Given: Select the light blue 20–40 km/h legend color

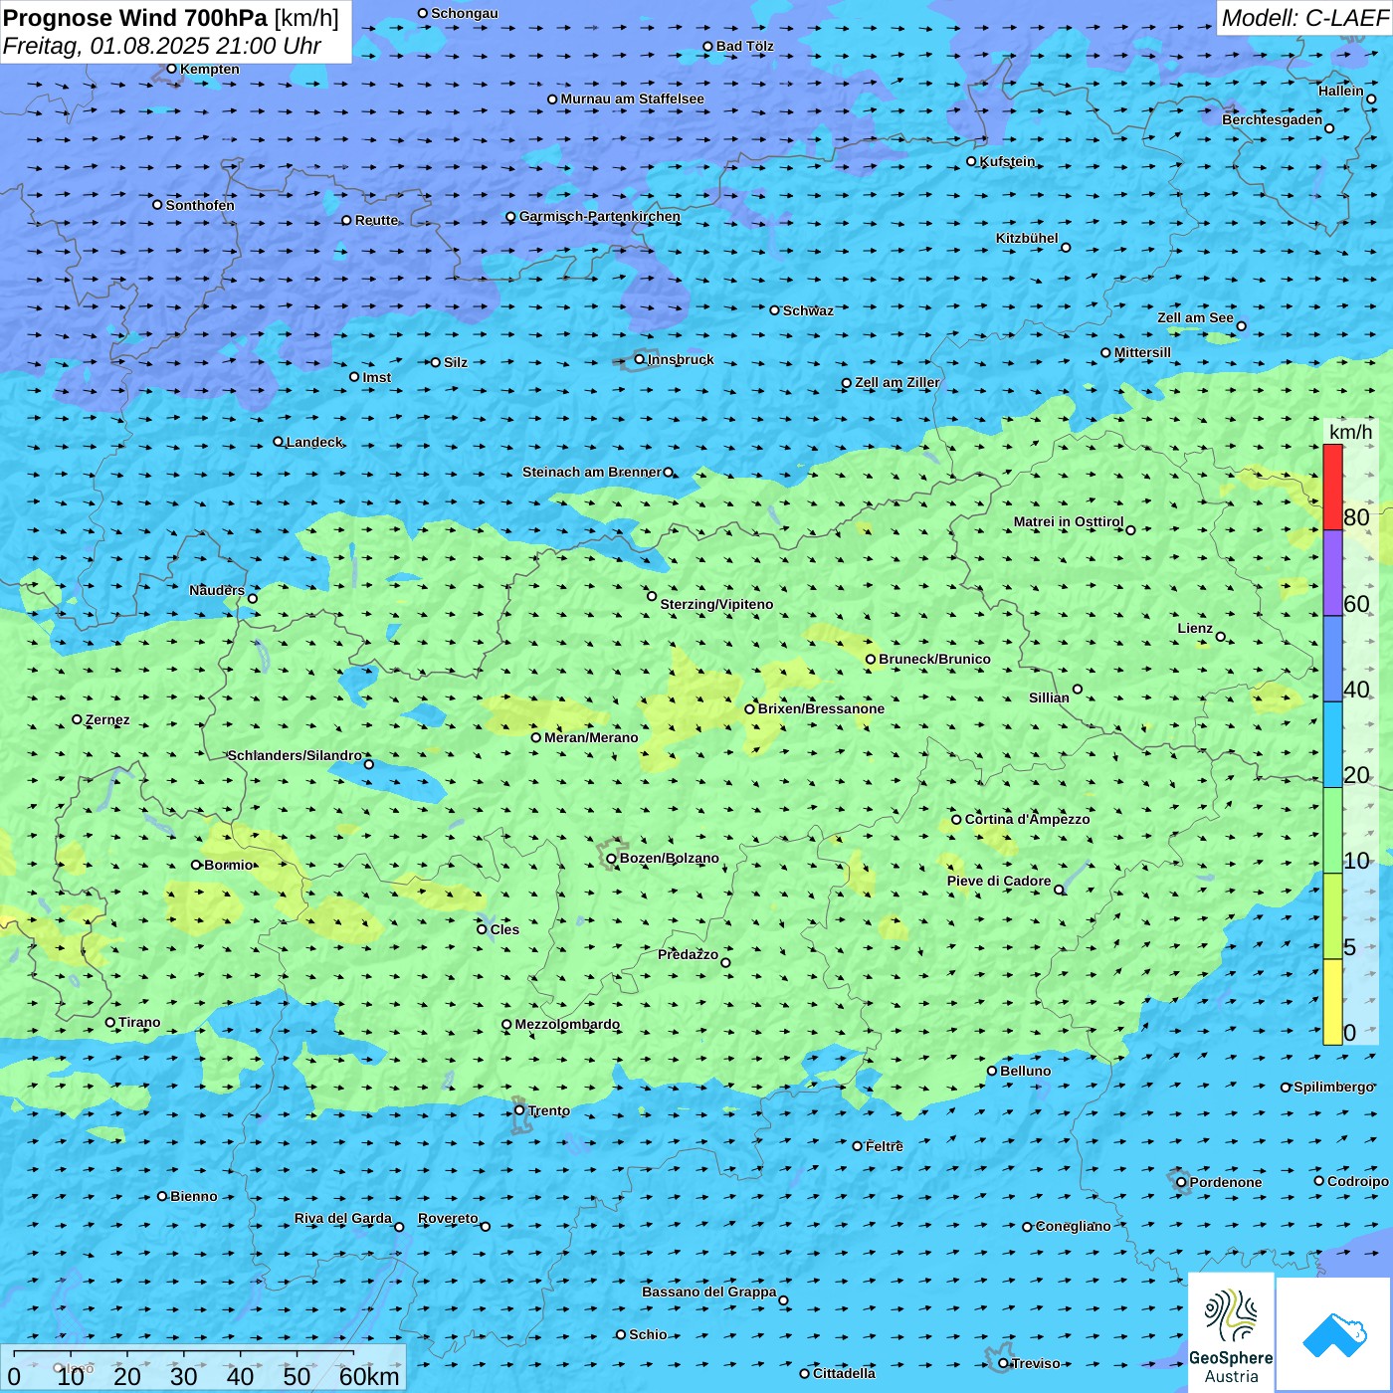Looking at the screenshot, I should [x=1332, y=744].
